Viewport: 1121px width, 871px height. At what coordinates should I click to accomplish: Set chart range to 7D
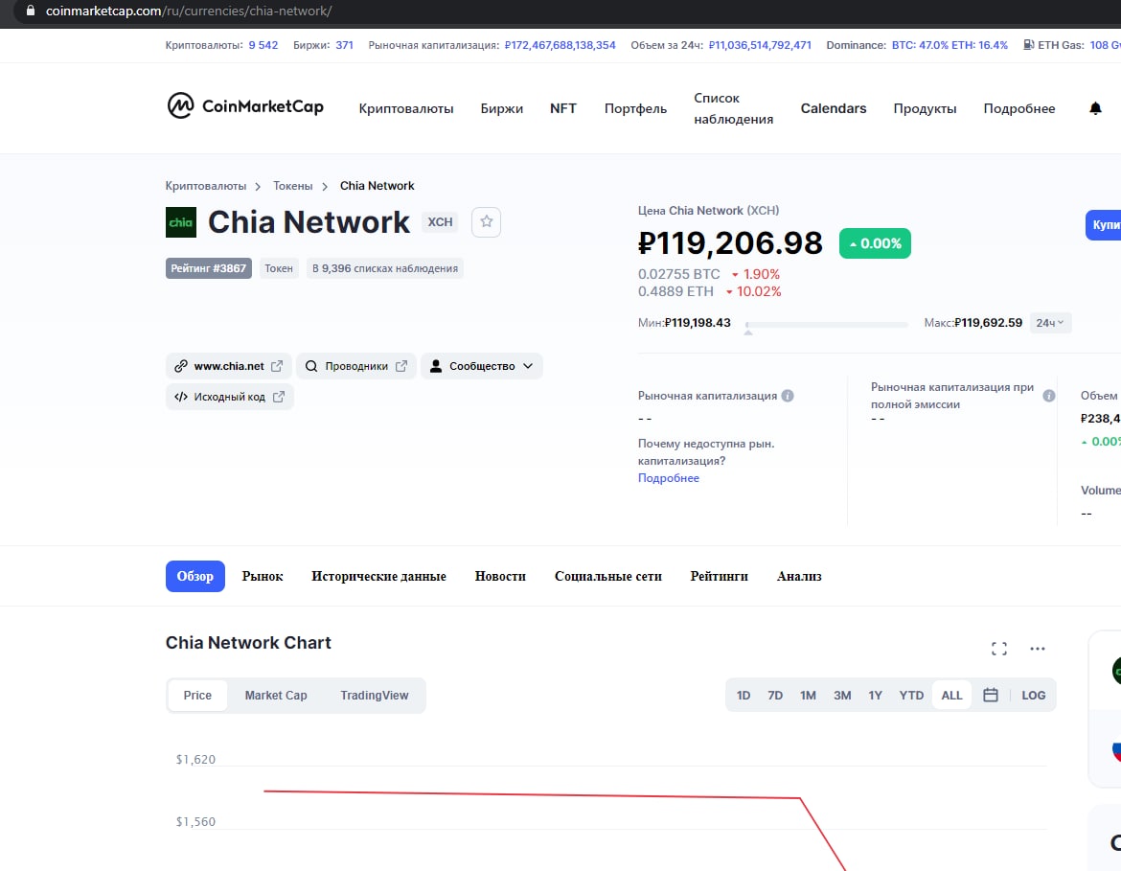tap(775, 695)
